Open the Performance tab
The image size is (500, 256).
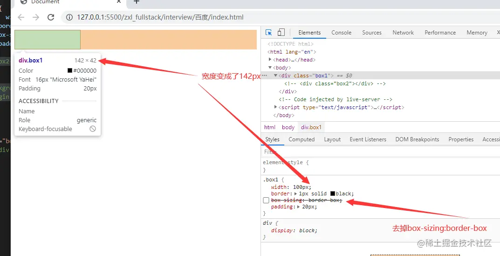440,33
